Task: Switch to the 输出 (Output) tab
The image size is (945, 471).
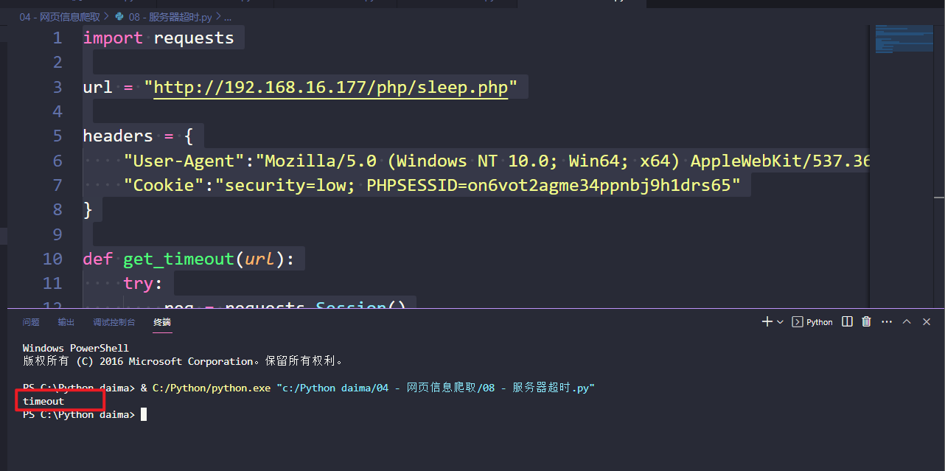Action: pyautogui.click(x=66, y=322)
